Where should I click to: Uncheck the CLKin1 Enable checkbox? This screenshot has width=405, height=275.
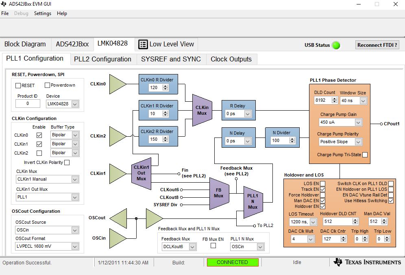(39, 144)
